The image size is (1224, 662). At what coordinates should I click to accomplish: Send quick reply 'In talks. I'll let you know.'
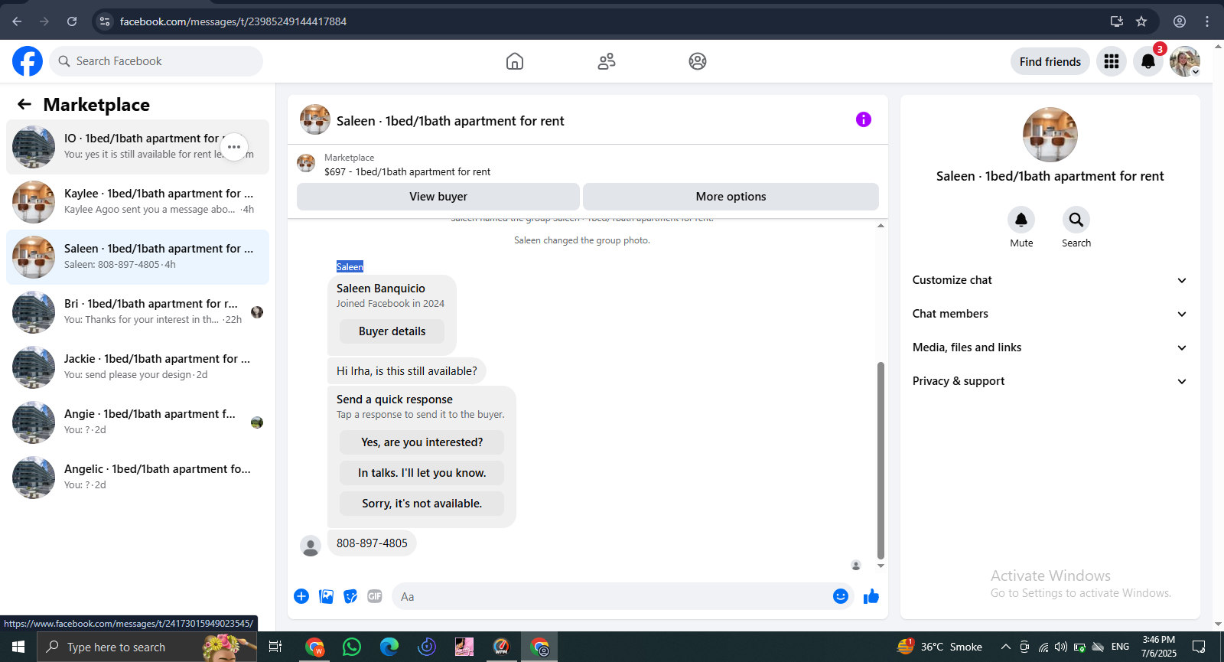(422, 473)
